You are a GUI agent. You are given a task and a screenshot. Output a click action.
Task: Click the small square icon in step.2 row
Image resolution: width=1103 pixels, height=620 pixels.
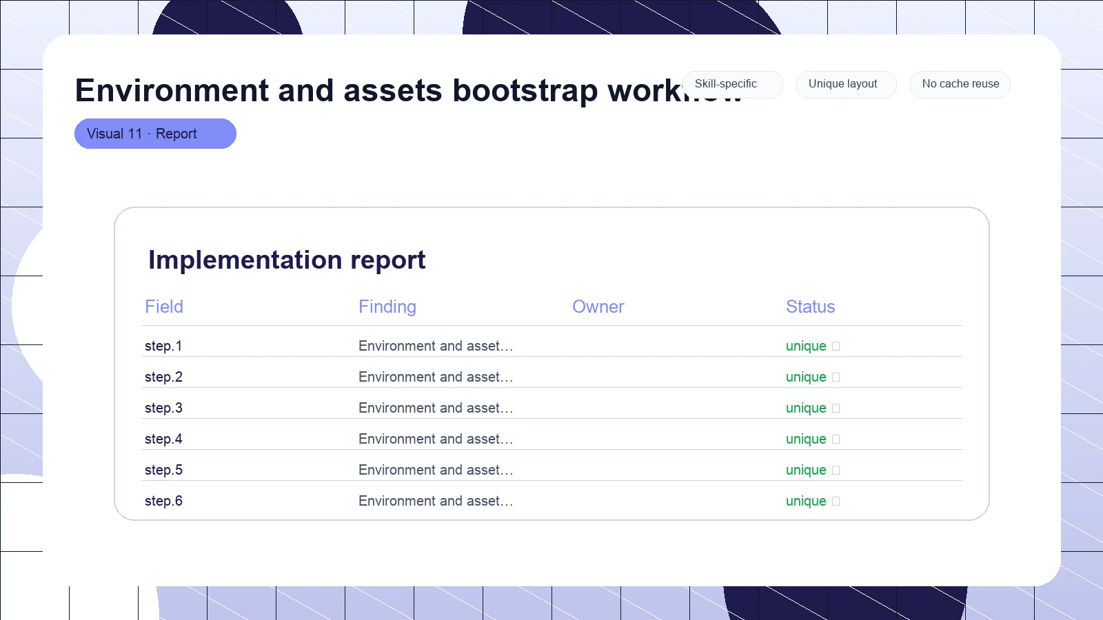(836, 377)
